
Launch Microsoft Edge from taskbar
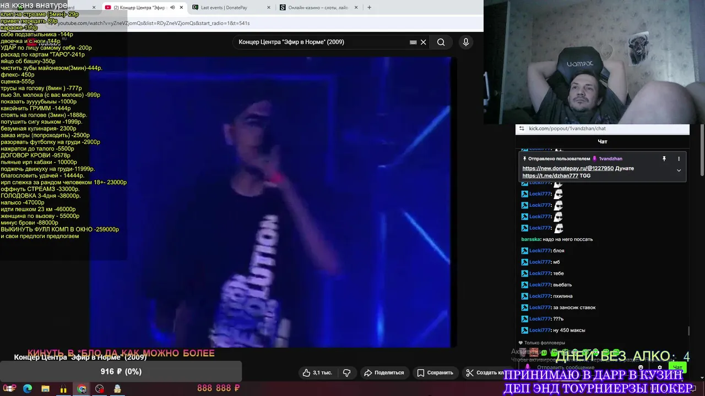point(28,388)
